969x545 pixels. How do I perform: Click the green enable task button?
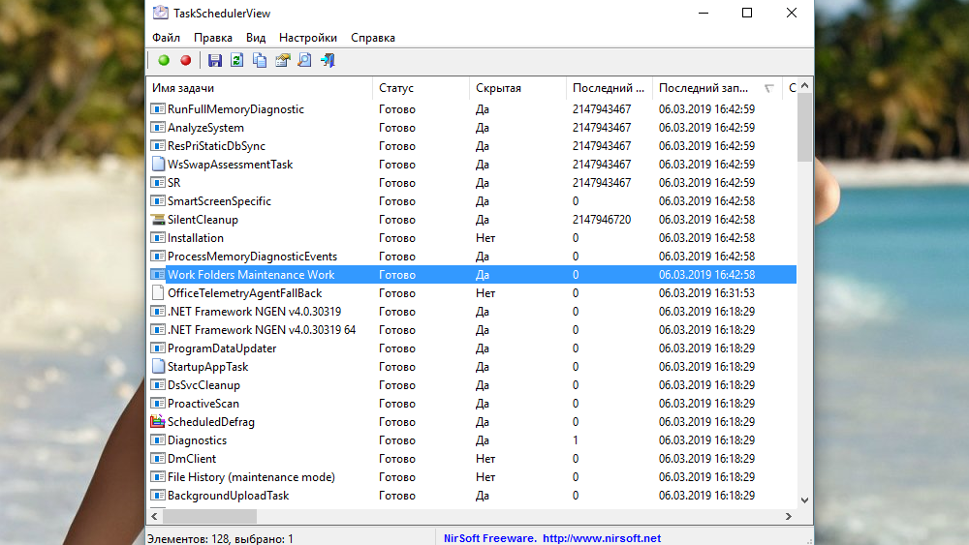[x=164, y=61]
